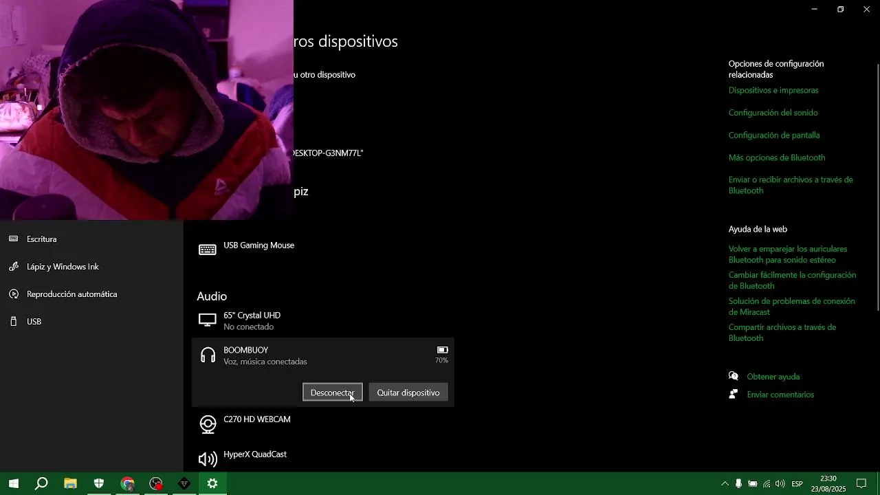This screenshot has height=495, width=880.
Task: Click the Enviar comentarios person icon
Action: tap(734, 394)
